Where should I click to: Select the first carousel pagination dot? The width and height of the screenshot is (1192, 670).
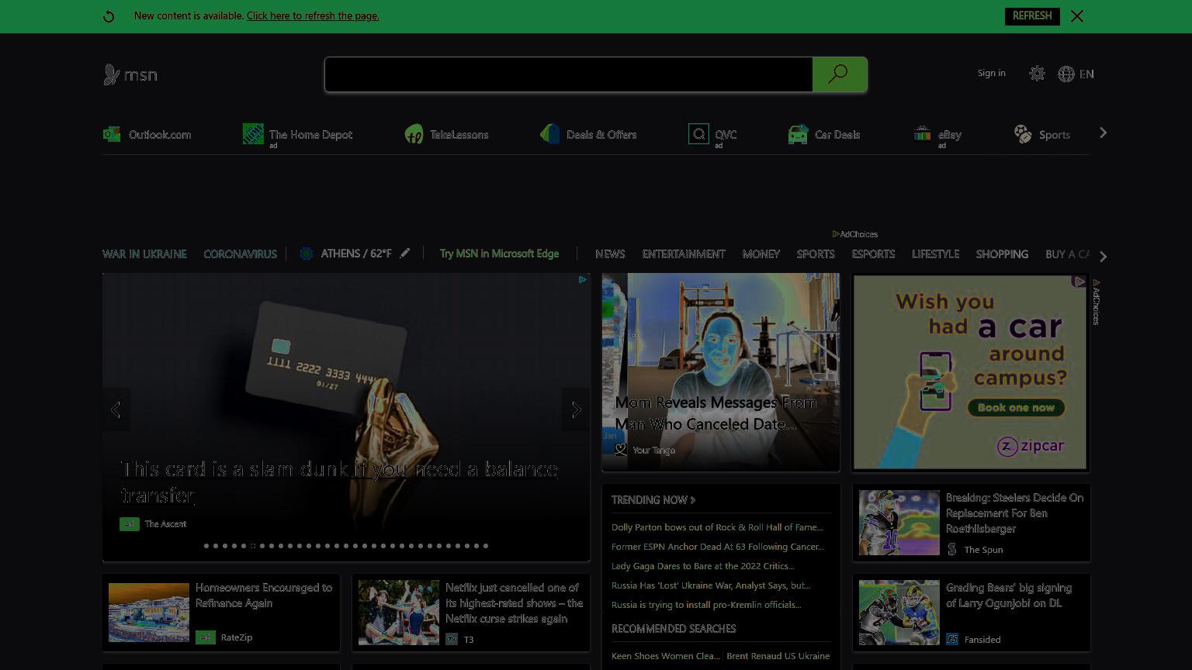[206, 546]
